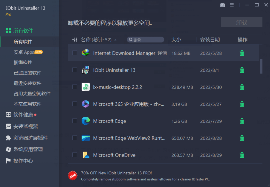
Task: Uninstall Internet Download Manager via trash icon
Action: coord(242,53)
